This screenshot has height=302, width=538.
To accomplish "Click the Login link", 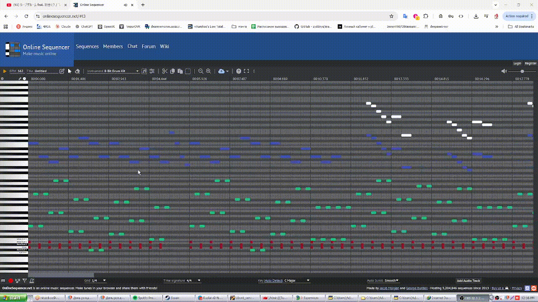I will [x=517, y=63].
